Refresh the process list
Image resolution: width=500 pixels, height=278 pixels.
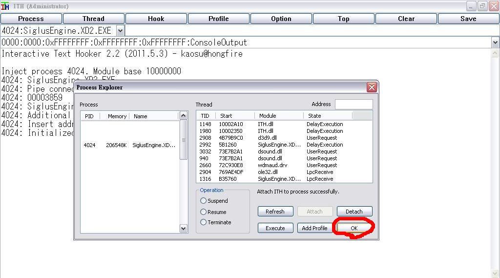275,212
